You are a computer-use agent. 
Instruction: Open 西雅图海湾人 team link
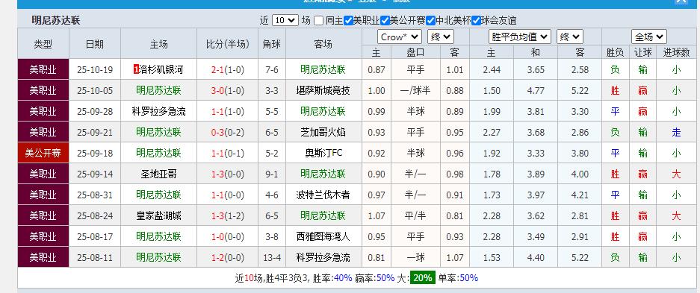[323, 237]
